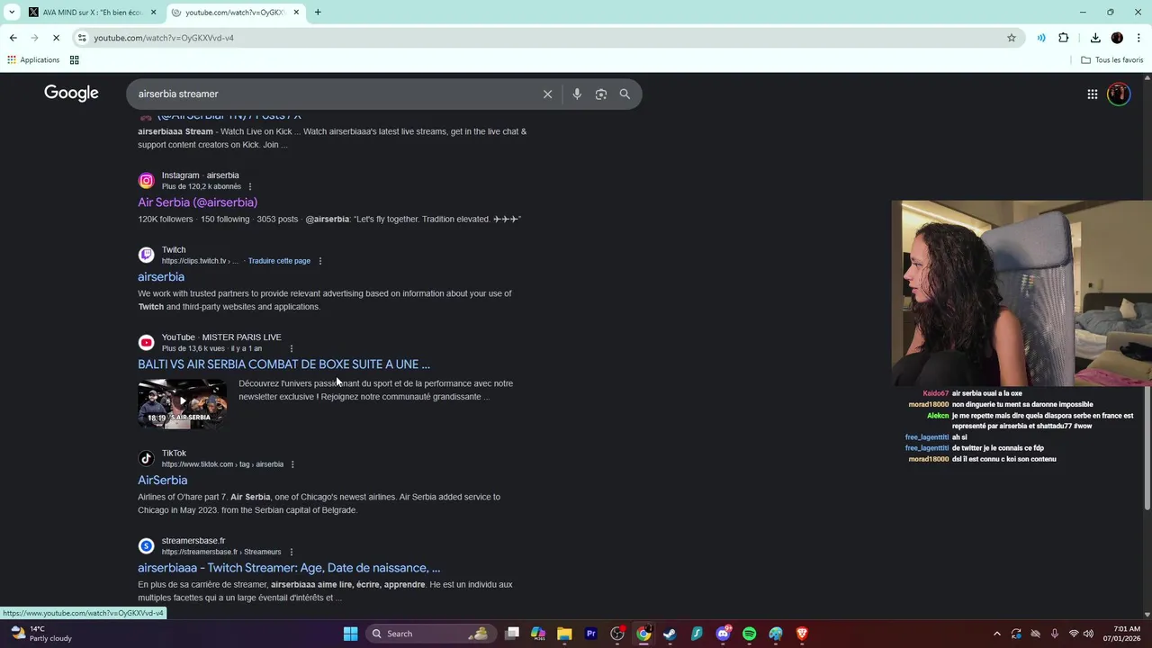
Task: Open Adobe Premiere Pro from taskbar
Action: tap(591, 634)
